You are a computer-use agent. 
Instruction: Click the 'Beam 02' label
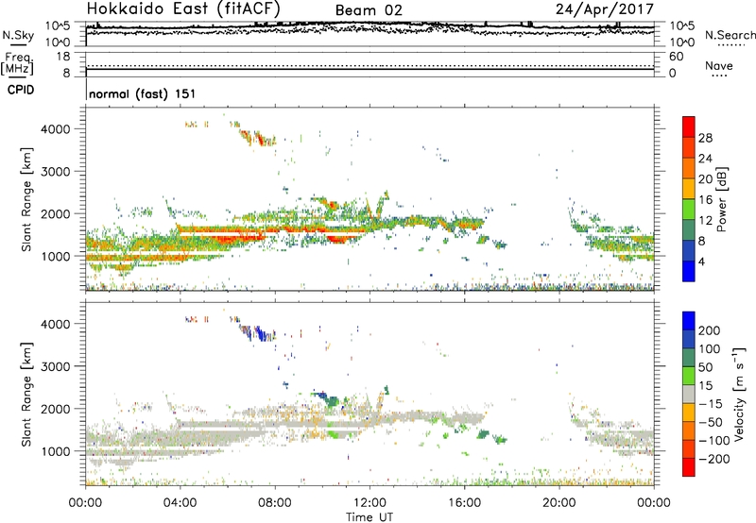369,10
